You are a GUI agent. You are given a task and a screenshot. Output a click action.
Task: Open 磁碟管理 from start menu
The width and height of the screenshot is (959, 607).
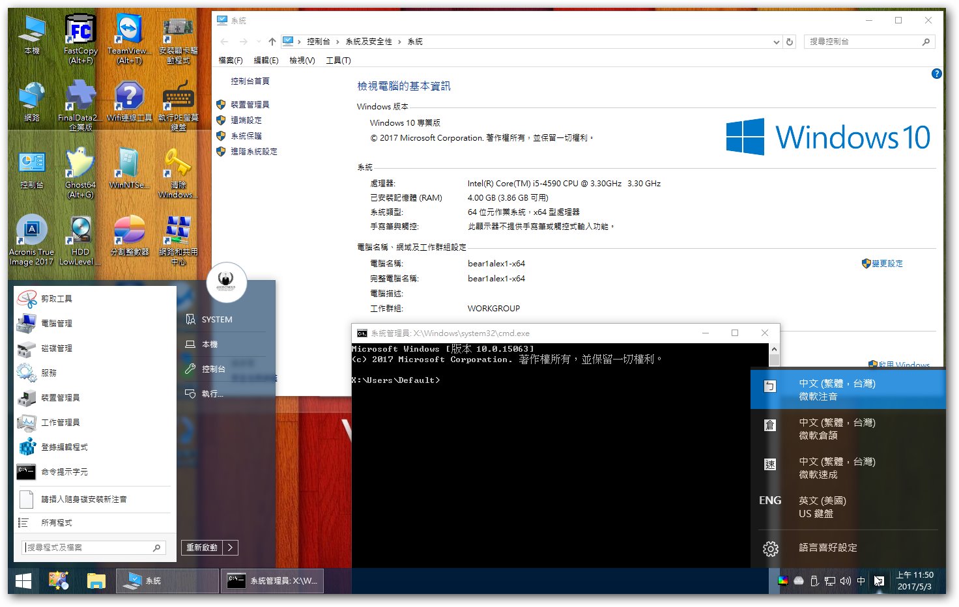(x=95, y=348)
